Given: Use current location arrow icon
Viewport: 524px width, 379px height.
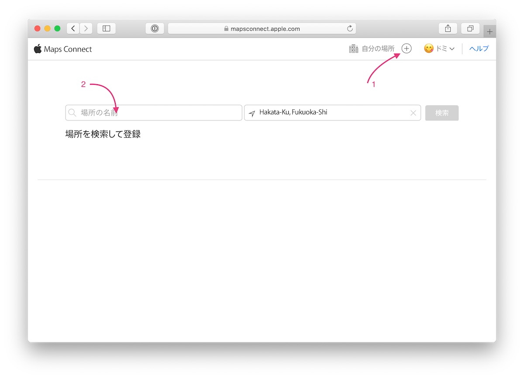Looking at the screenshot, I should (x=252, y=113).
